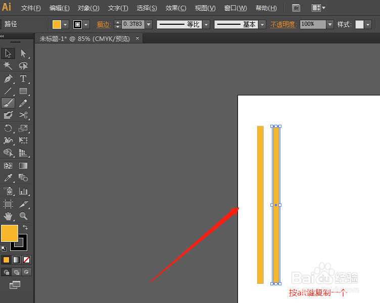Click the stroke weight value field 0.3783
Viewport: 380px width, 303px height.
(x=133, y=24)
